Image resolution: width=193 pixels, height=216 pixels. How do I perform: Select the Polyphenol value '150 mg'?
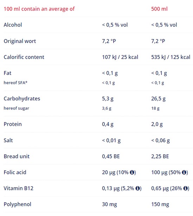point(160,204)
